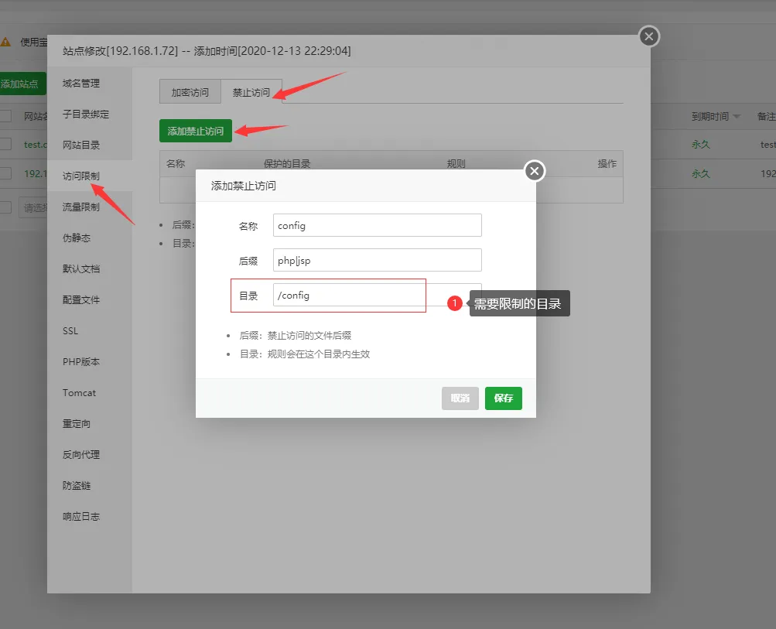Screen dimensions: 776x629
Task: Close the 站点修改 window
Action: pyautogui.click(x=648, y=36)
